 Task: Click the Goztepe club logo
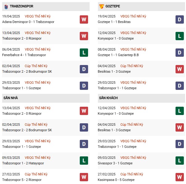102,6
